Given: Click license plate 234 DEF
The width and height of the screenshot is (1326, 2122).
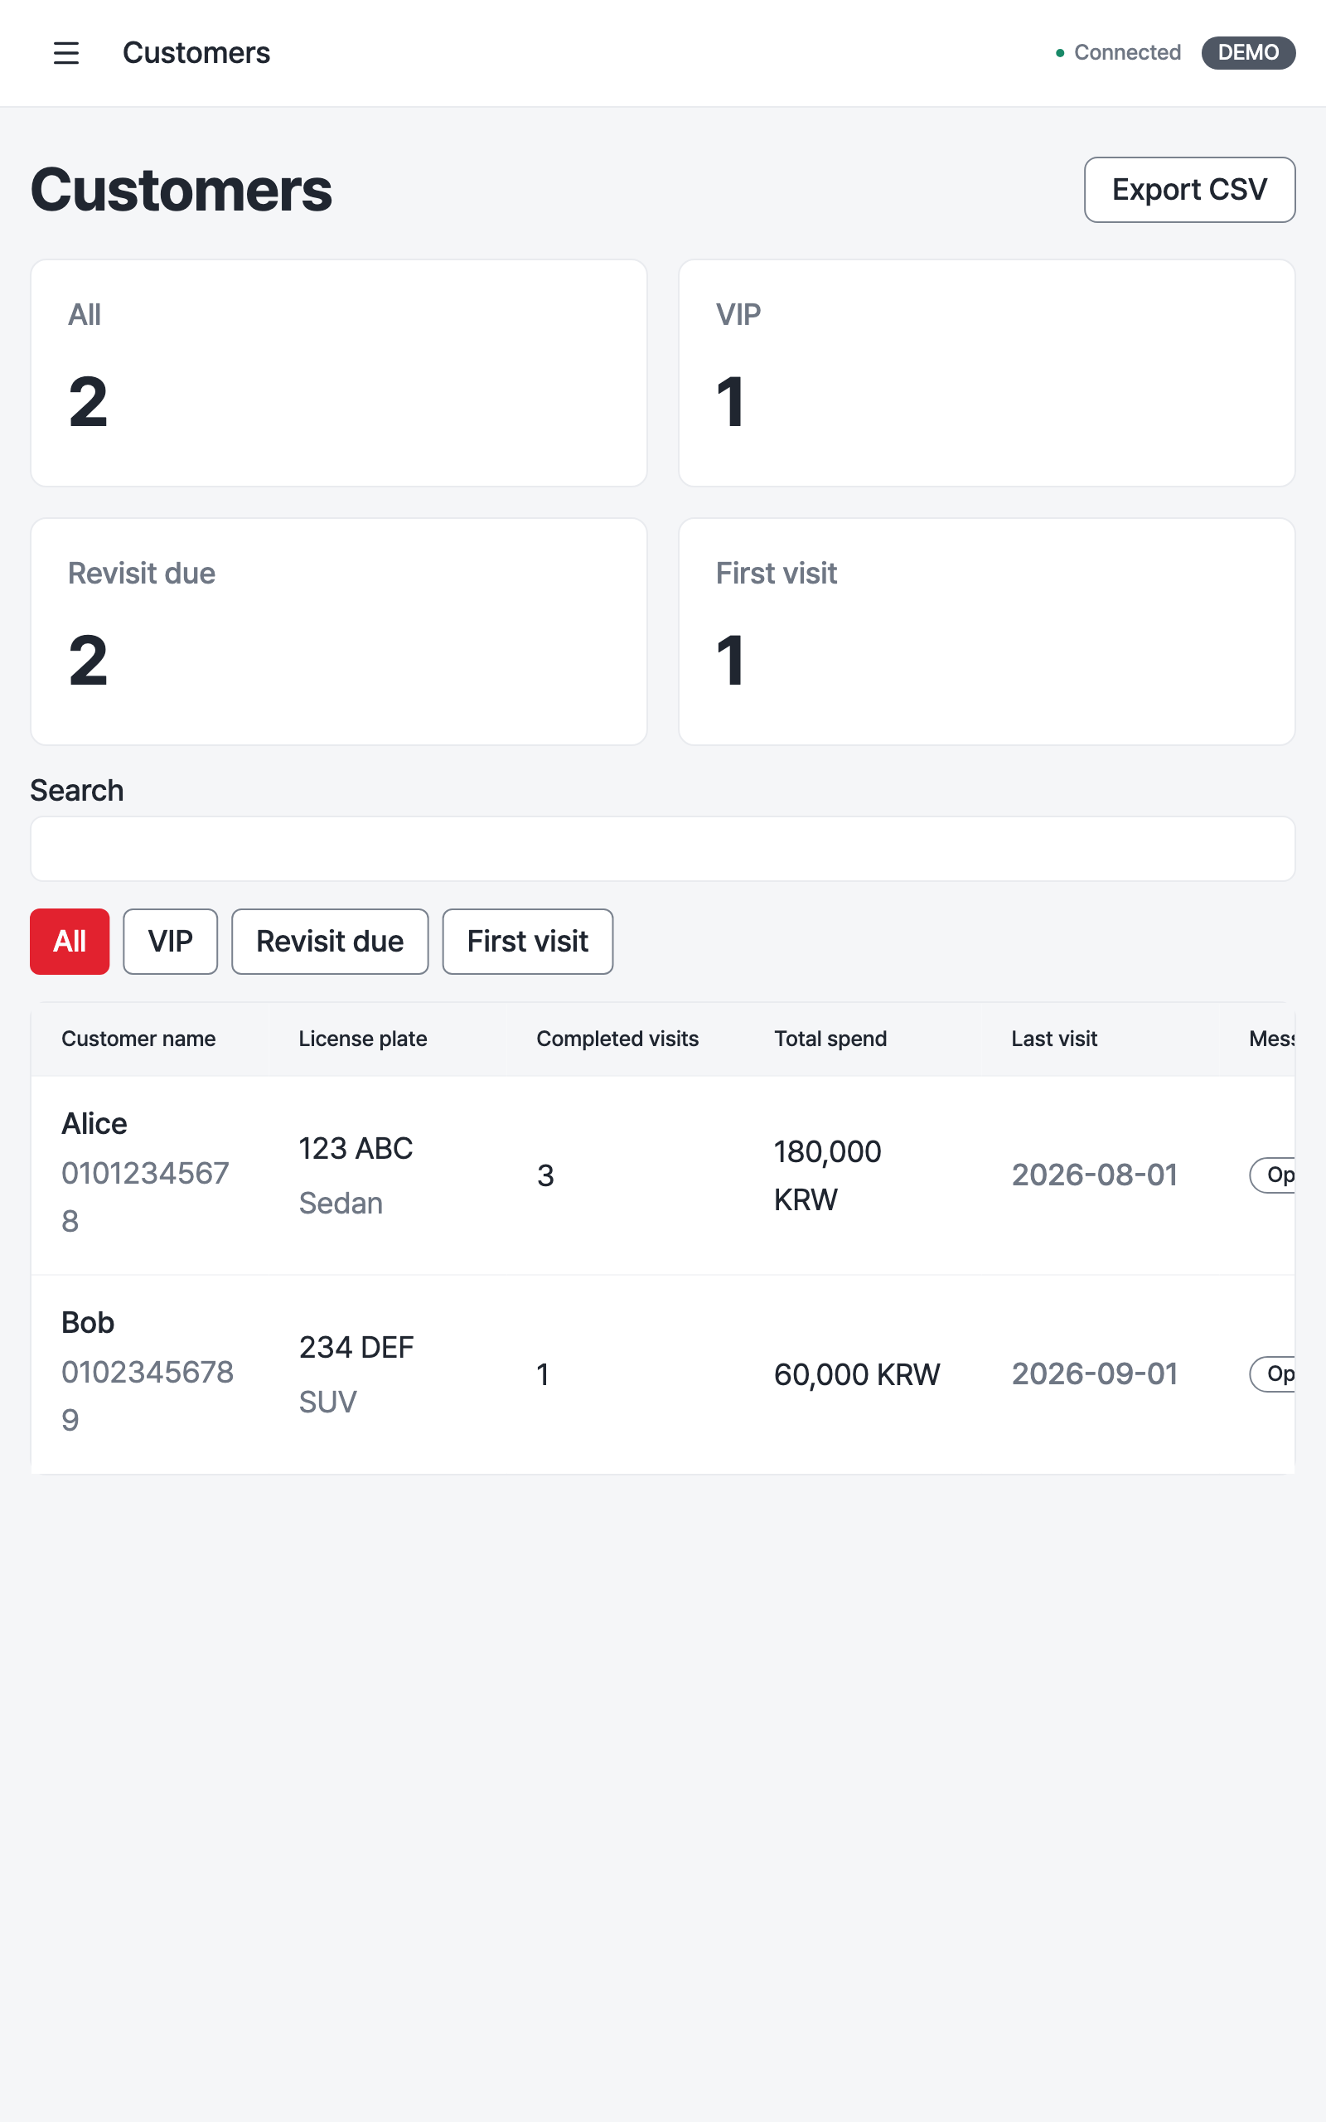Looking at the screenshot, I should (x=357, y=1348).
